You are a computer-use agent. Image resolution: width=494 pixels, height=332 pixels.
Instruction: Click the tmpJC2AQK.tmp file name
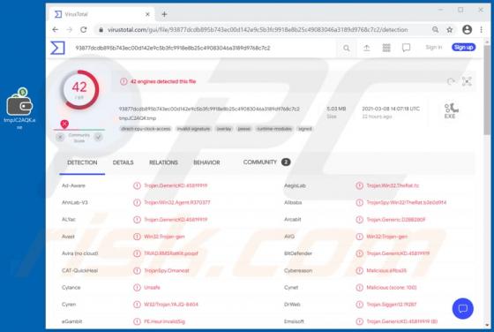coord(138,118)
